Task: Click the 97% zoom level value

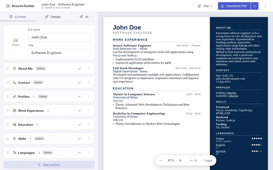Action: 171,160
